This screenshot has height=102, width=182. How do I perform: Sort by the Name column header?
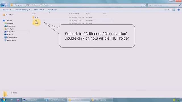34,14
